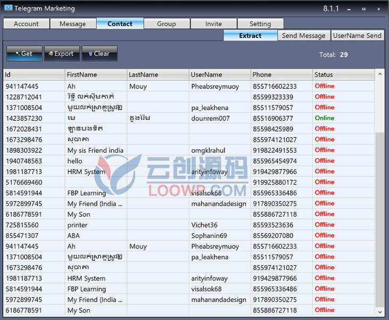
Task: Click the Total 29 count label
Action: [x=334, y=55]
